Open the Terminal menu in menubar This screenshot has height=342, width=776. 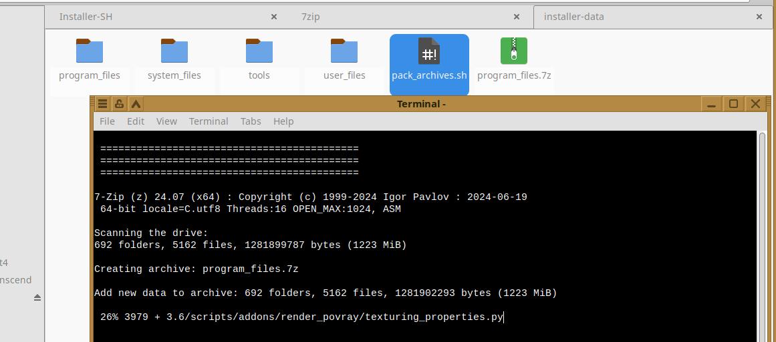click(209, 121)
